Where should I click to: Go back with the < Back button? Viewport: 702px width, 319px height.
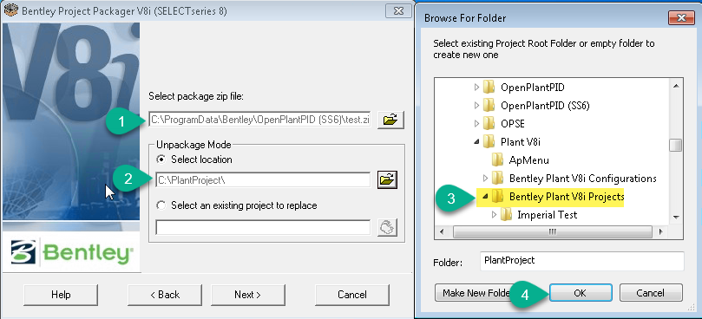click(165, 295)
